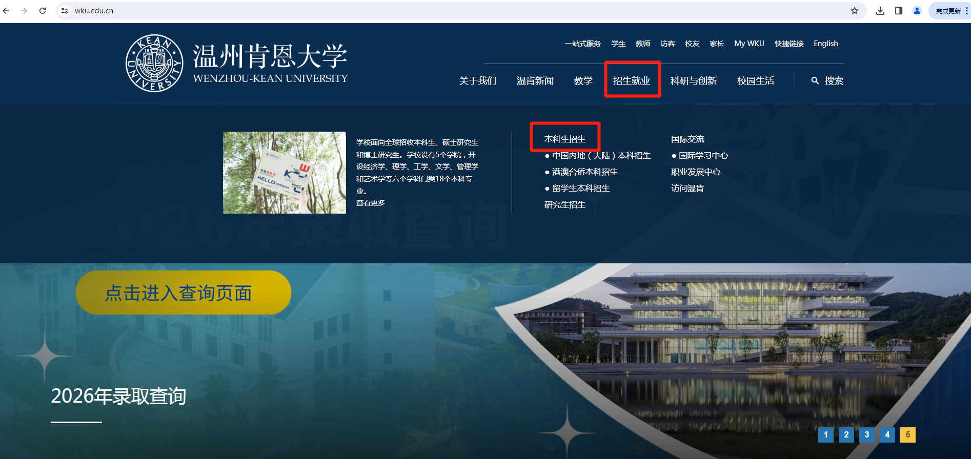Open the browser profile avatar
Image resolution: width=971 pixels, height=459 pixels.
(917, 11)
